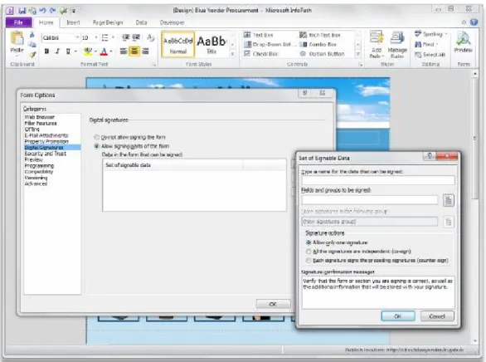This screenshot has width=486, height=362.
Task: Click field picker icon beside fields to be signed
Action: (x=448, y=200)
